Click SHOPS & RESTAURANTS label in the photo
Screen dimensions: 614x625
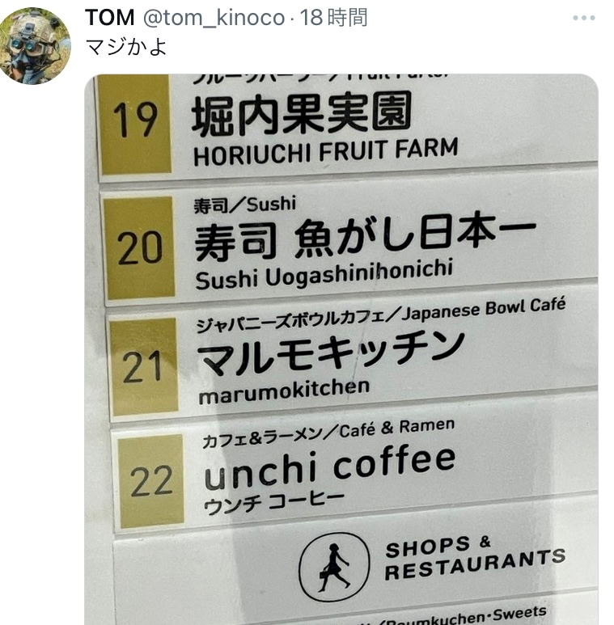pos(475,558)
